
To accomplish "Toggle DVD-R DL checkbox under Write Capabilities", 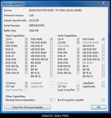I will 78,63.
